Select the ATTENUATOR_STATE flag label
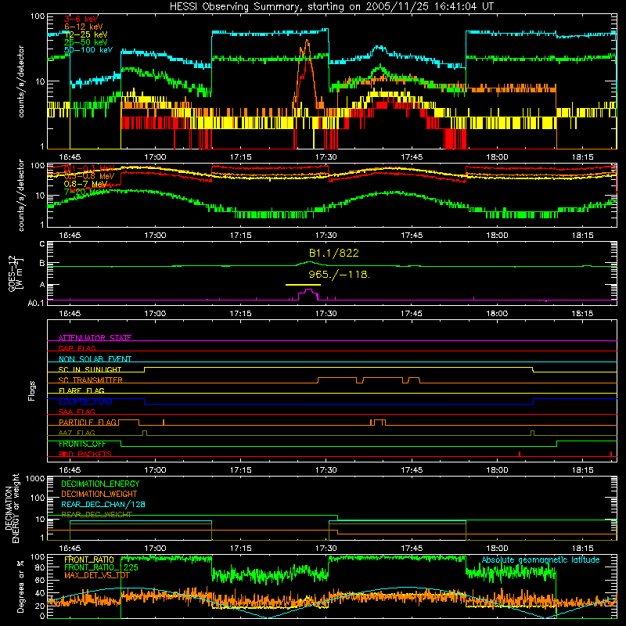 pos(95,338)
